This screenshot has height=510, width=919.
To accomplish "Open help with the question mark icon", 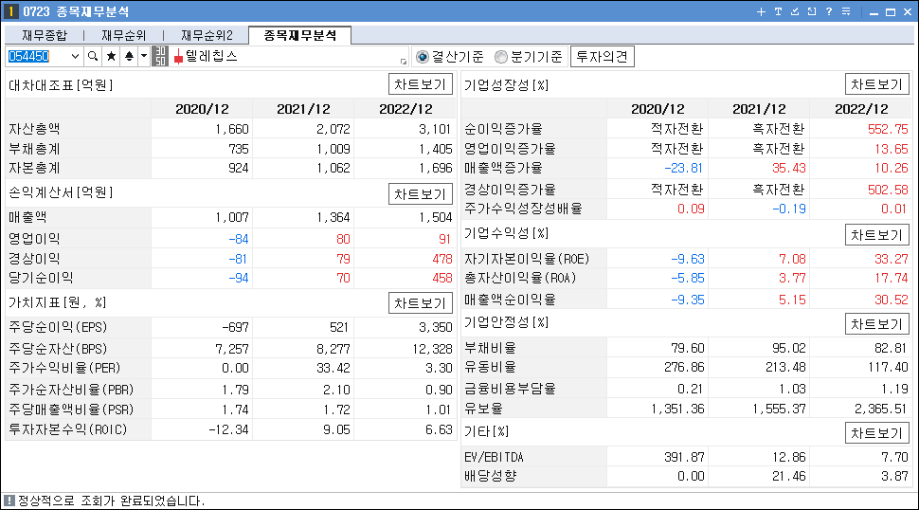I will point(829,11).
